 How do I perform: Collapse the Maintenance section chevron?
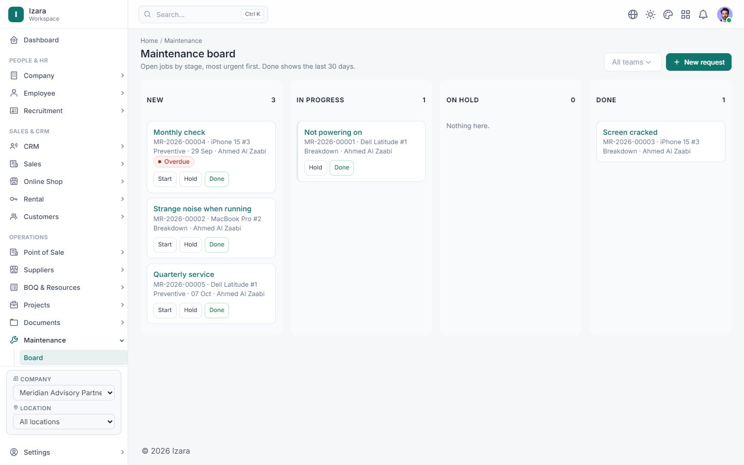coord(122,340)
